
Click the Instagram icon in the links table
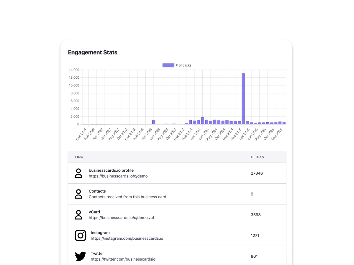coord(80,235)
